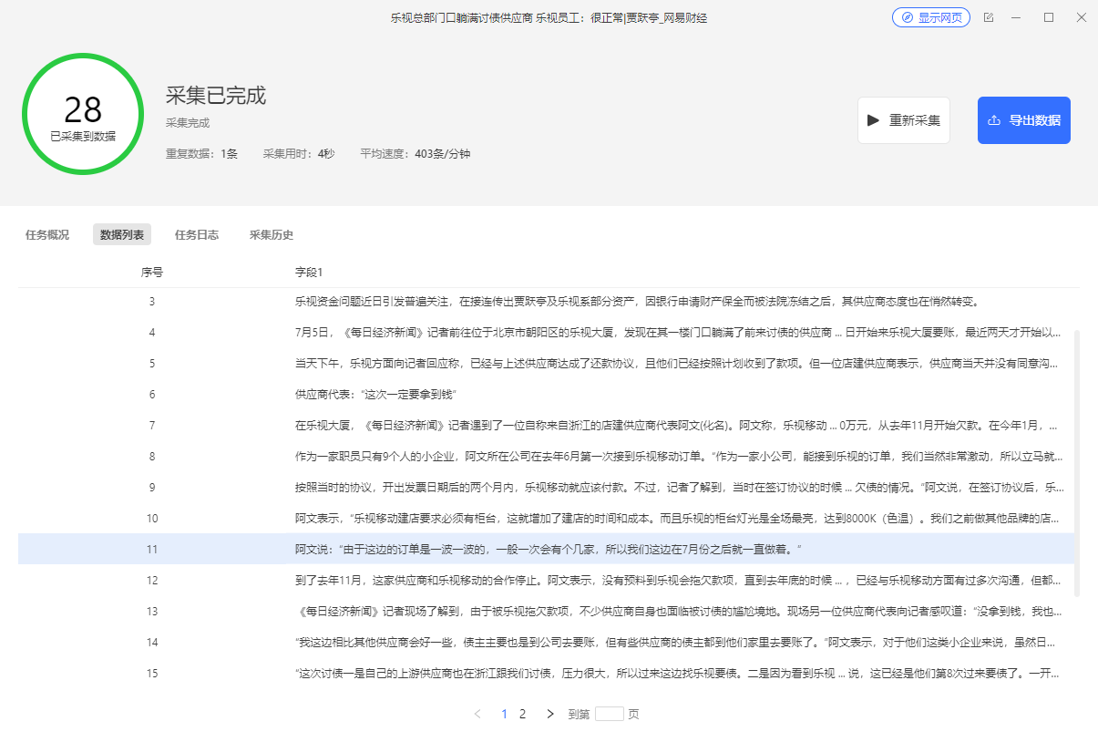Click the 导出数据 button
This screenshot has height=732, width=1098.
click(x=1023, y=120)
